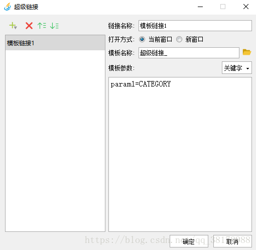Click the param1=CATEGORY text
The image size is (256, 250).
pos(141,84)
